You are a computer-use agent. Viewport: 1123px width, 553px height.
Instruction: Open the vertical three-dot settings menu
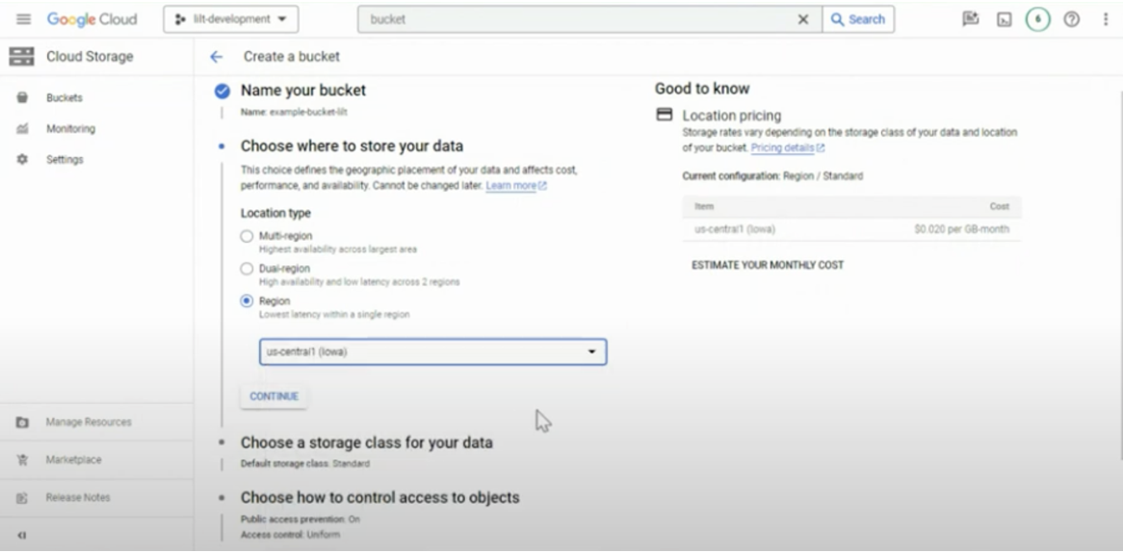1106,19
